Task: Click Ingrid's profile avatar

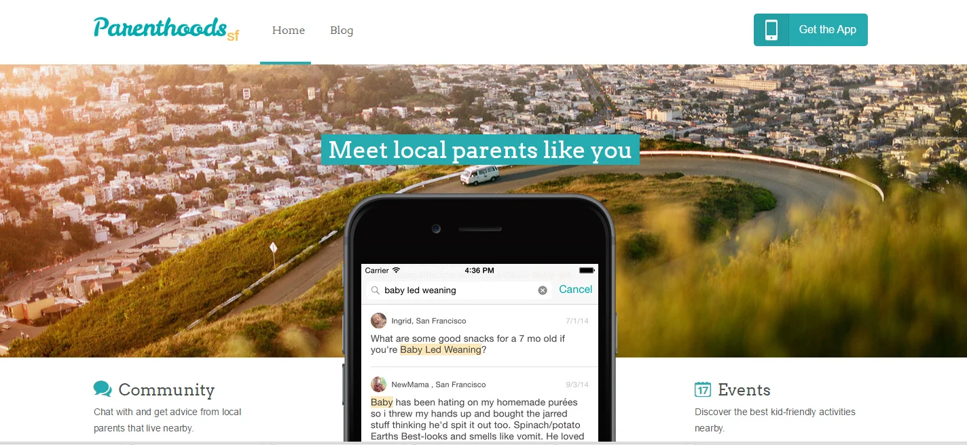Action: 379,321
